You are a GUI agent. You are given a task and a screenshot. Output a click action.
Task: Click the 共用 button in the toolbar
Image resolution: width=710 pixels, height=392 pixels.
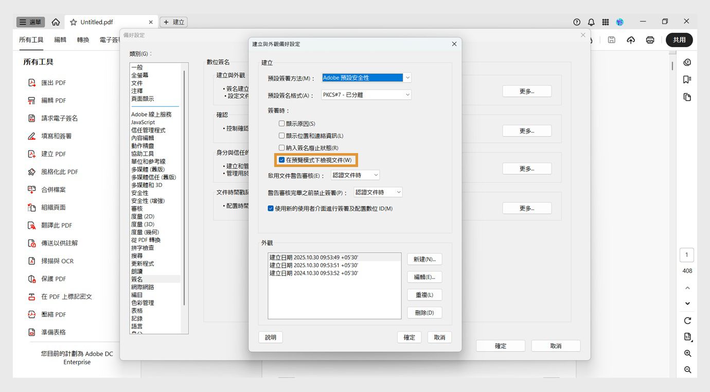point(679,40)
